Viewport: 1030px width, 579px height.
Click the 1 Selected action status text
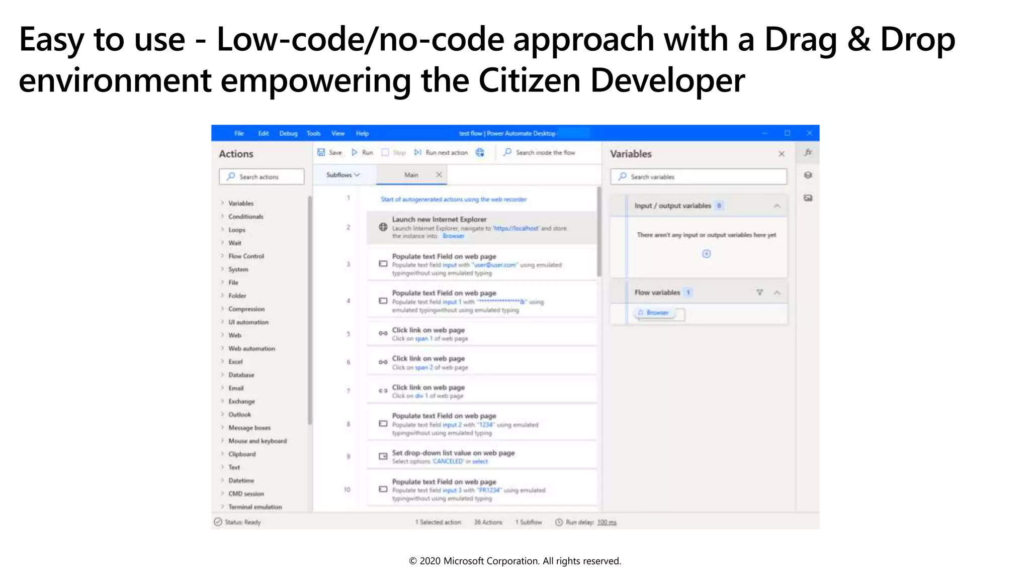[438, 522]
